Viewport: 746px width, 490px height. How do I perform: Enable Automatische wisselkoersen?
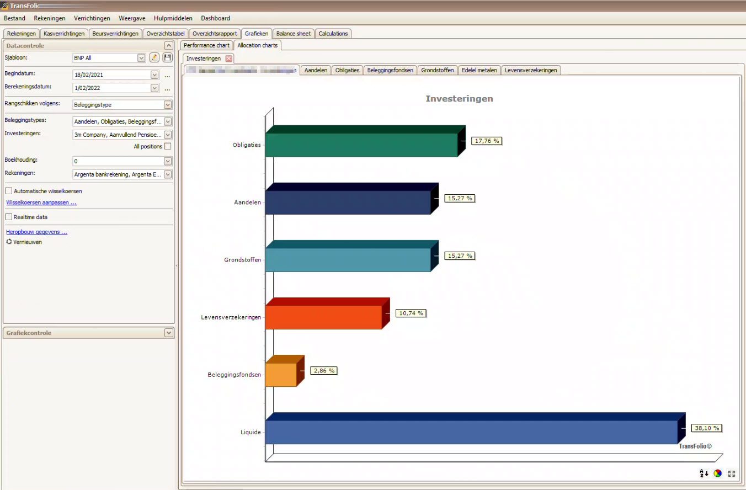pos(8,190)
